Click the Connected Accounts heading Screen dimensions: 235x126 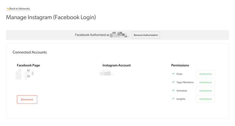30,52
